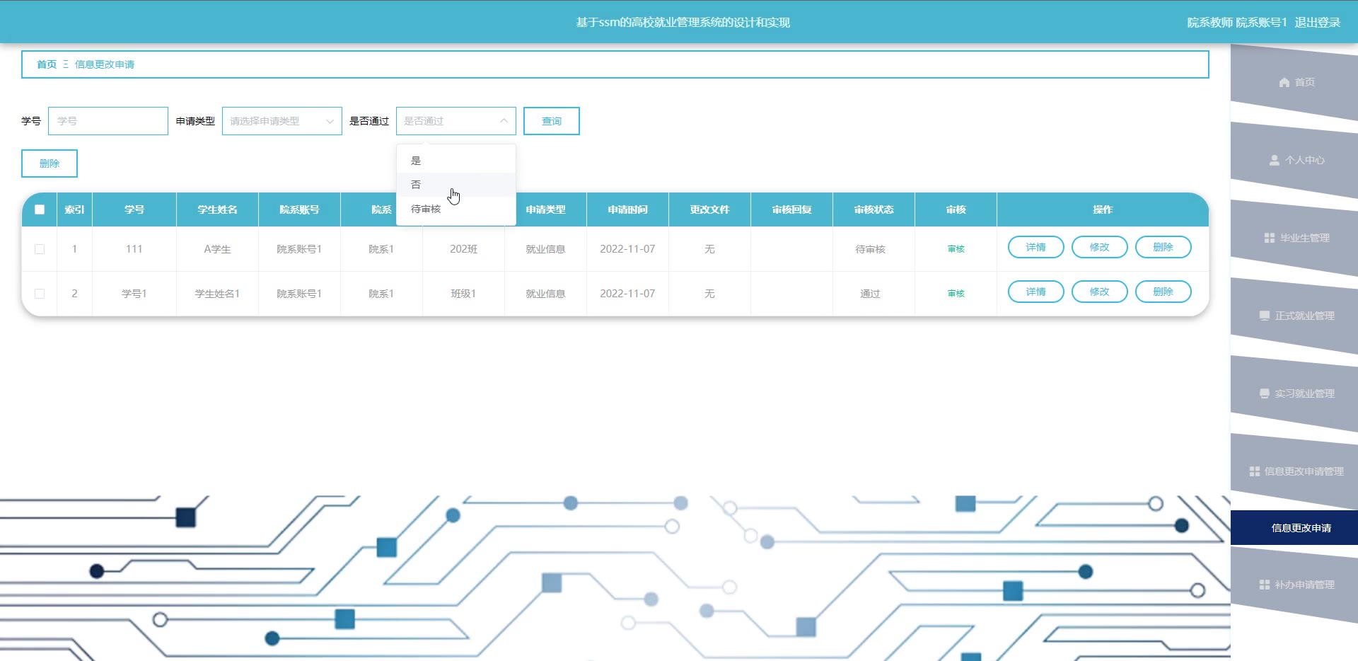This screenshot has height=661, width=1358.
Task: Open the 毕业生管理 menu
Action: point(1296,238)
